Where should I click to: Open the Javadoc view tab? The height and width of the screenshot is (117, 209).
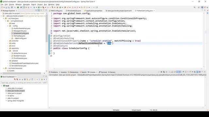point(63,72)
